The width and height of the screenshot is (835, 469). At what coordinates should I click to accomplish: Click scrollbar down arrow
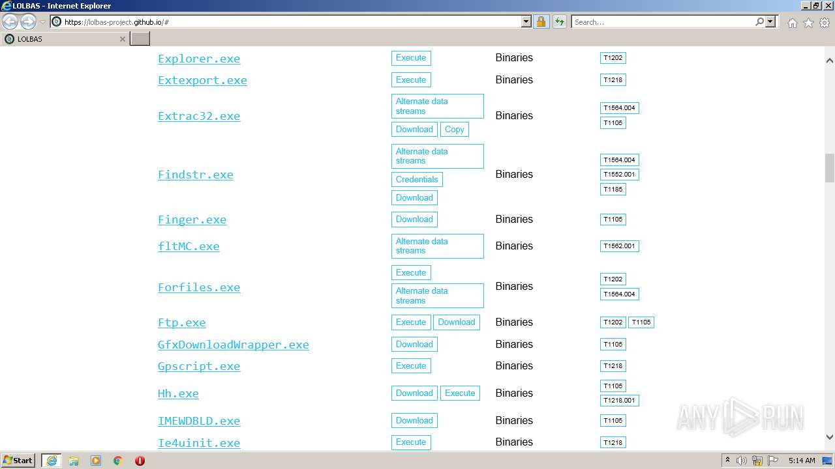pyautogui.click(x=830, y=437)
